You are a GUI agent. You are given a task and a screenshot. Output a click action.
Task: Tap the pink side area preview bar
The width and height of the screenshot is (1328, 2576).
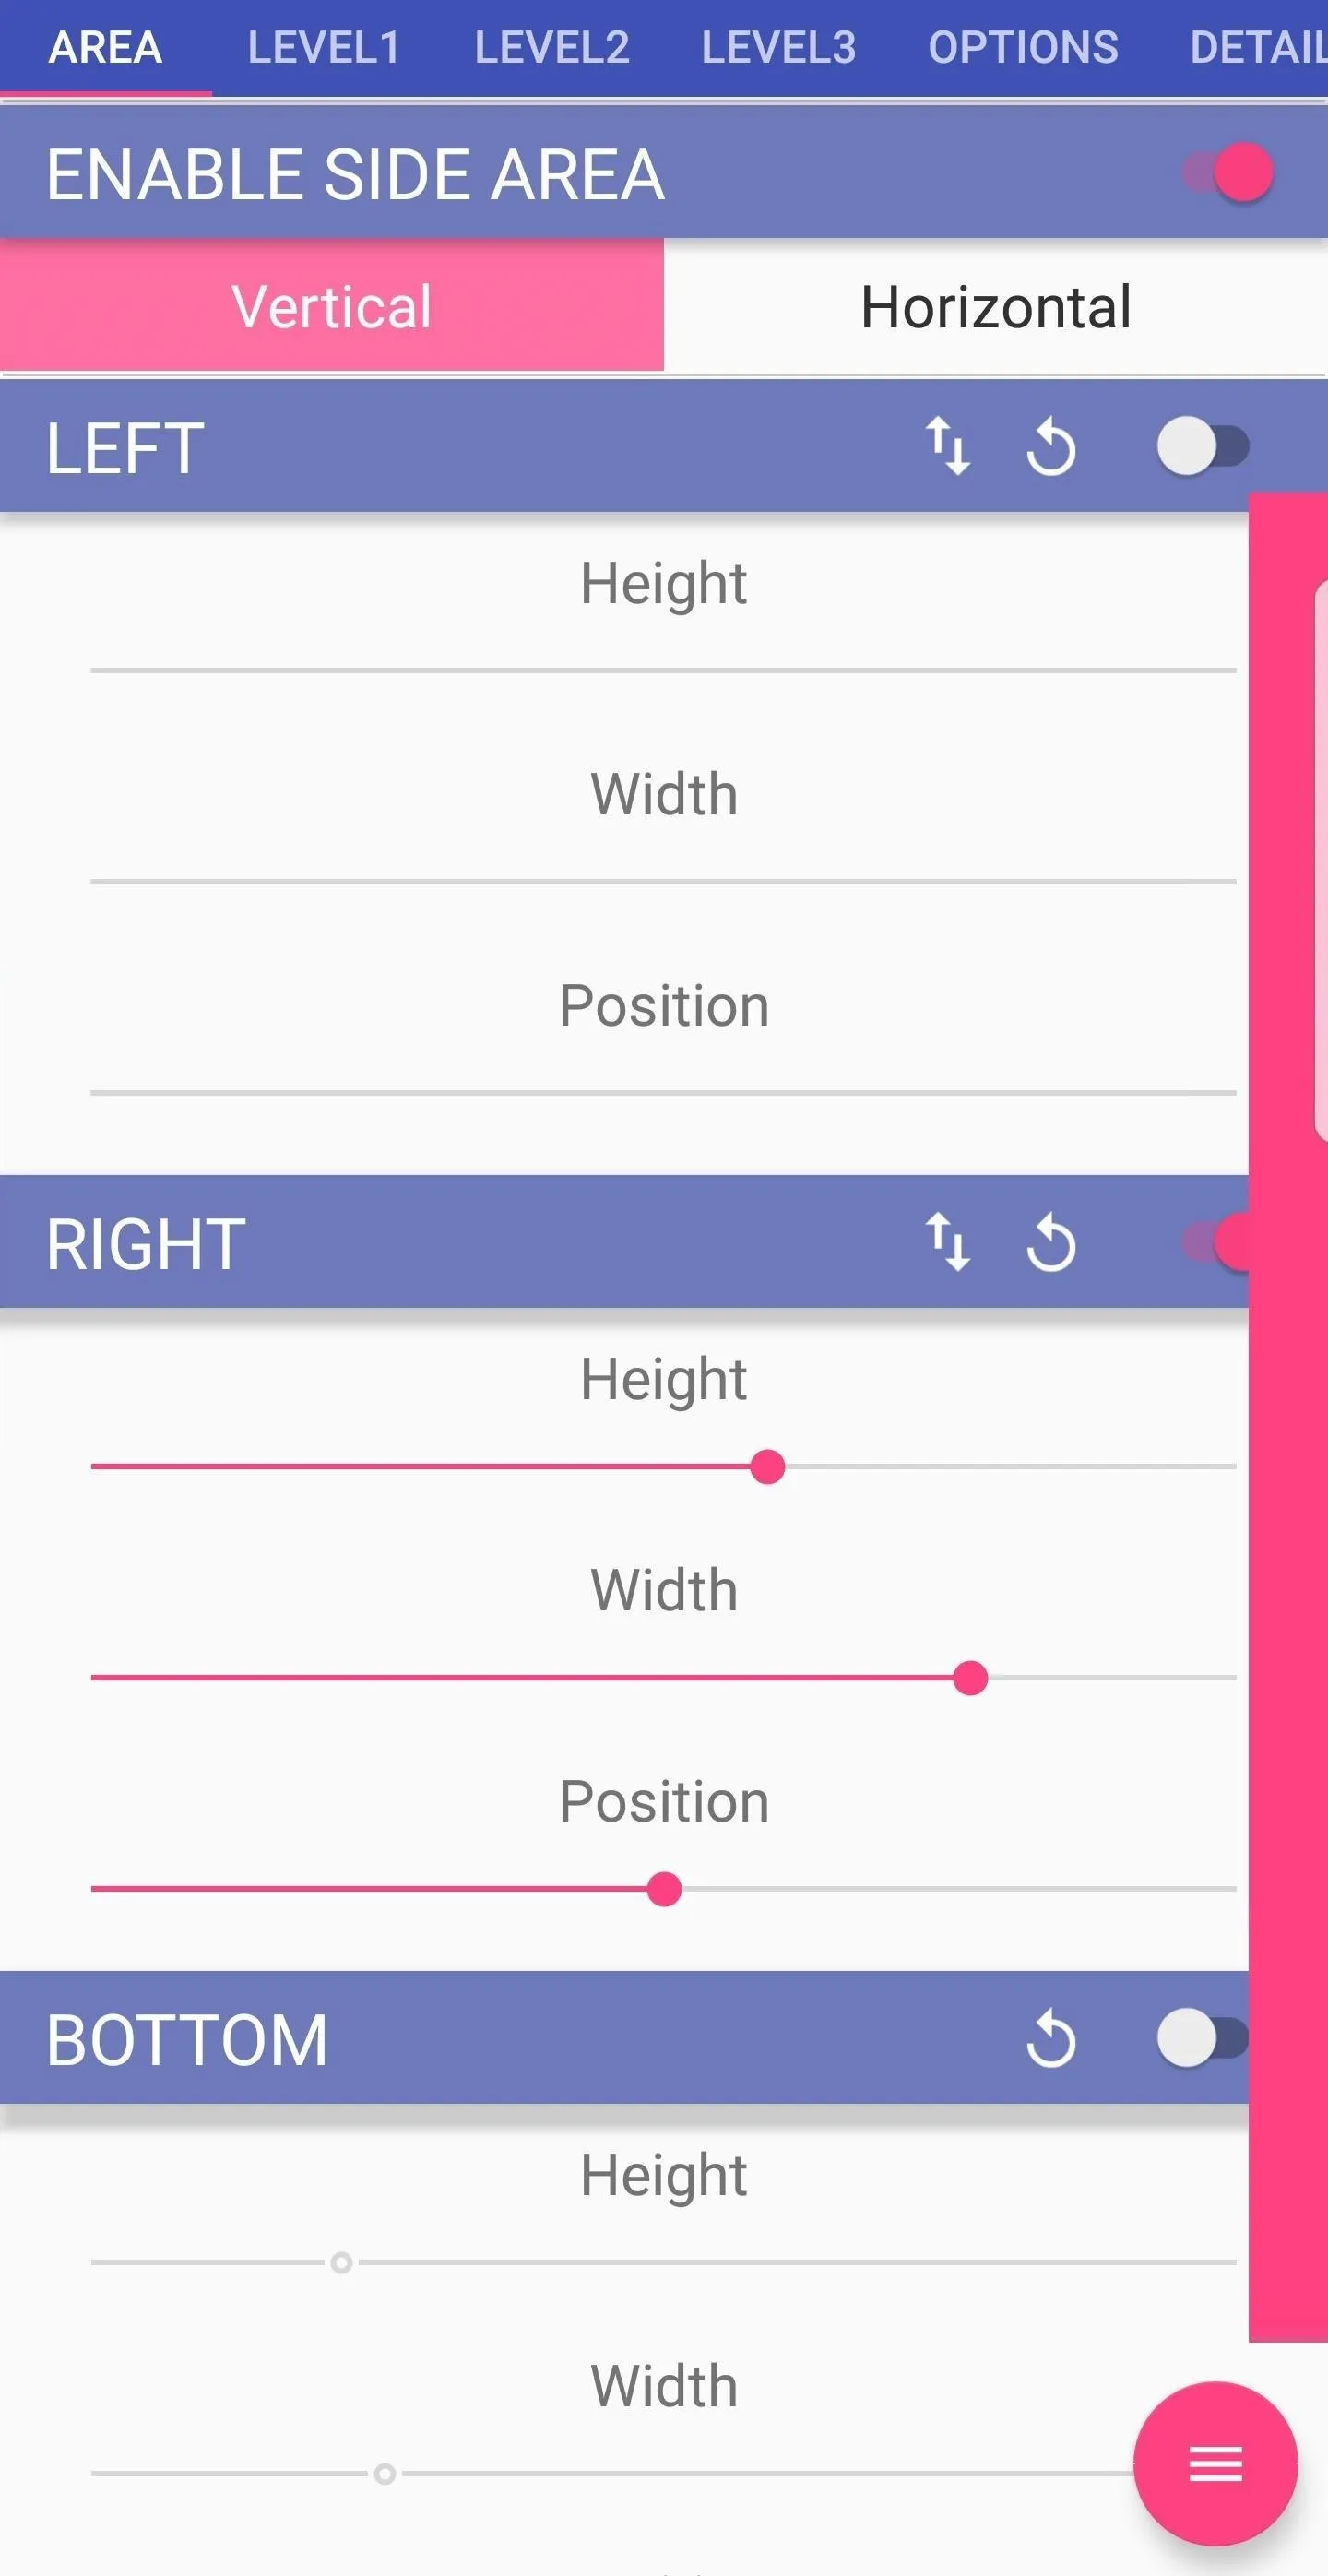pos(1288,1416)
